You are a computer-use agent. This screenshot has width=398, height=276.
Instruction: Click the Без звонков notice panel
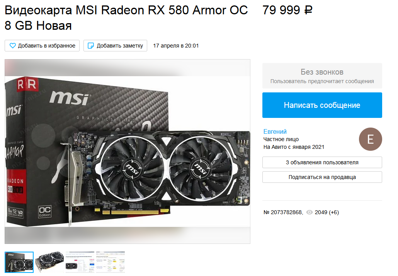point(322,76)
